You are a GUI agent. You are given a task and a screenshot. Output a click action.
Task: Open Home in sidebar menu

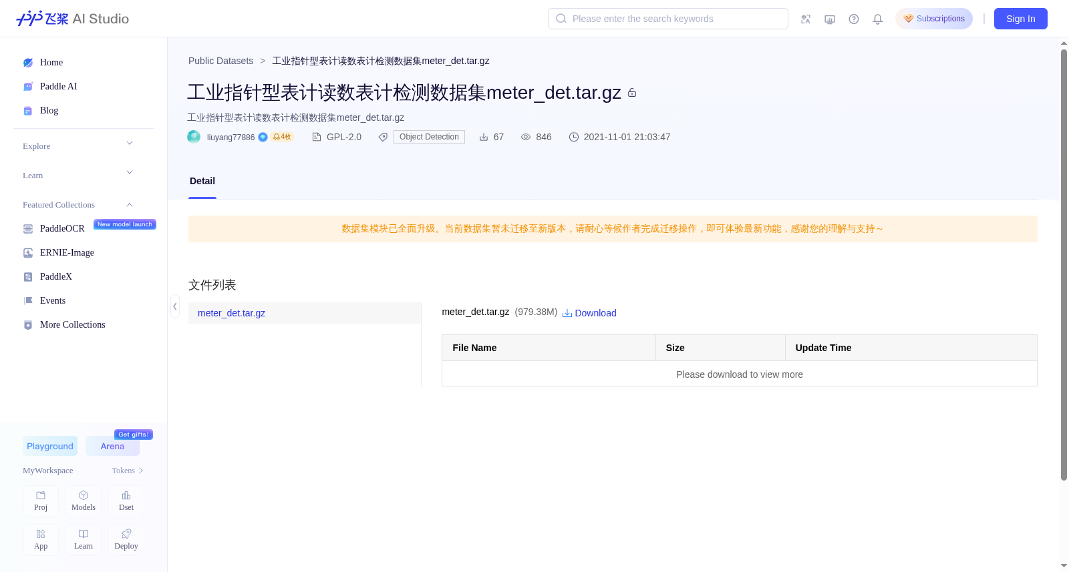(x=51, y=63)
